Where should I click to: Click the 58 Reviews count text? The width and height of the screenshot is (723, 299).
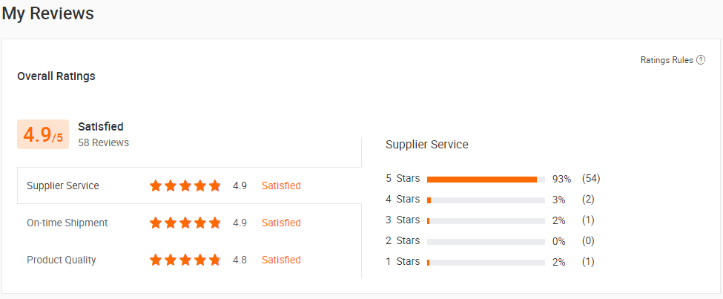click(x=103, y=142)
